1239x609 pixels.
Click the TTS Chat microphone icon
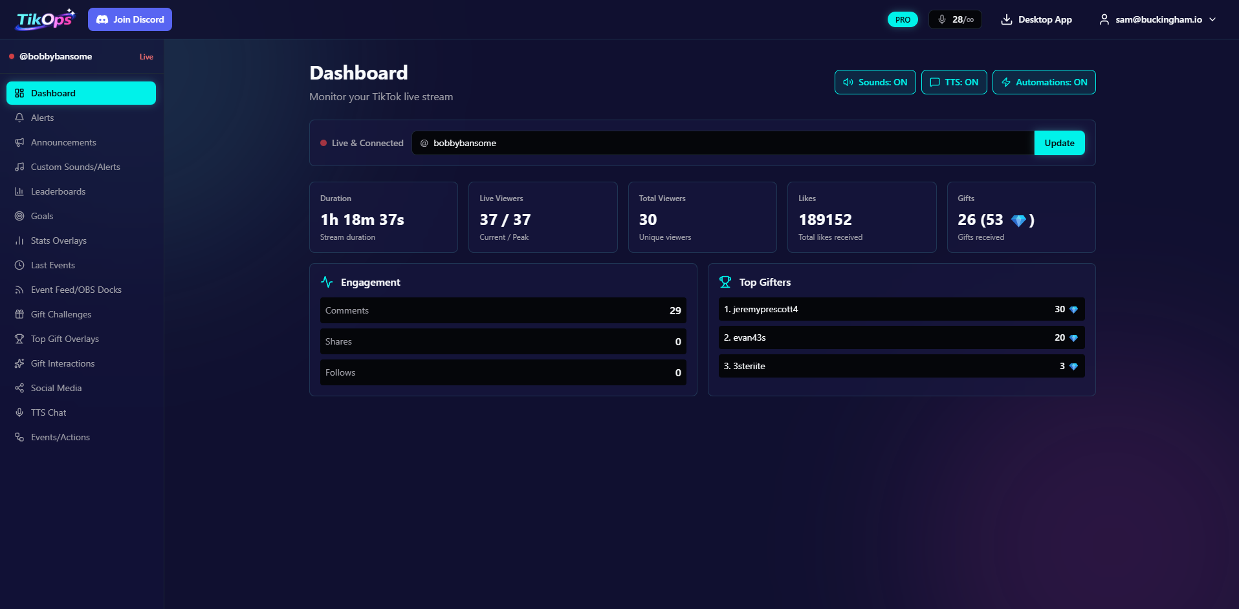19,412
